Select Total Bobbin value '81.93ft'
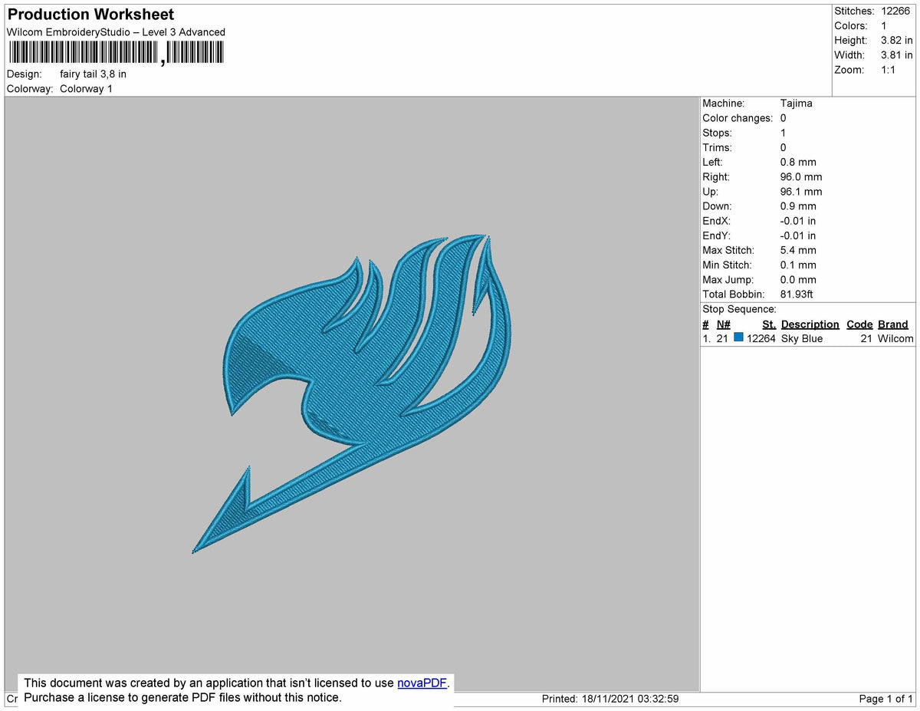 point(797,295)
